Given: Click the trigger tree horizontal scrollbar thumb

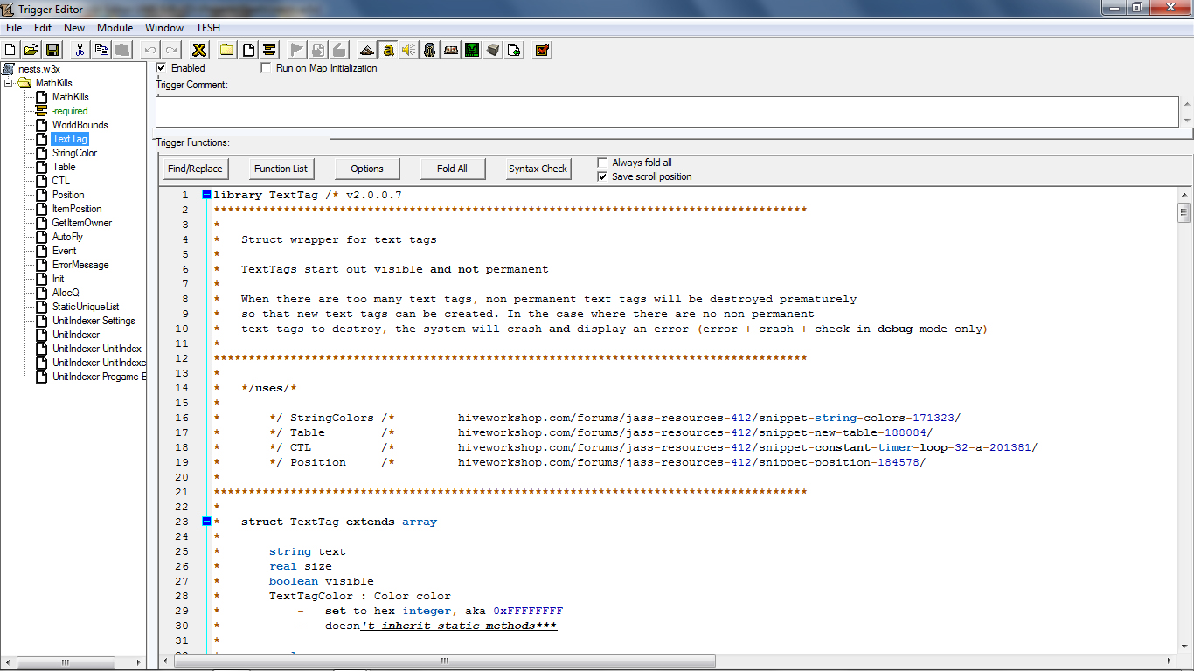Looking at the screenshot, I should click(66, 661).
